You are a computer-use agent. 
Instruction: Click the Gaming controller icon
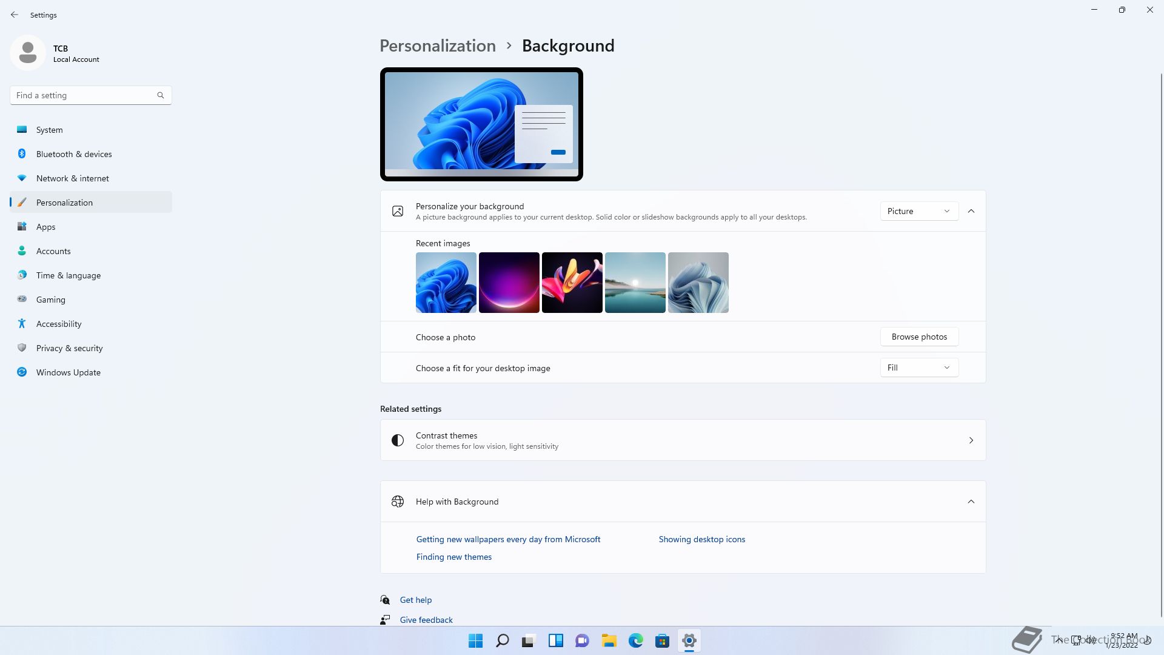[x=22, y=299]
